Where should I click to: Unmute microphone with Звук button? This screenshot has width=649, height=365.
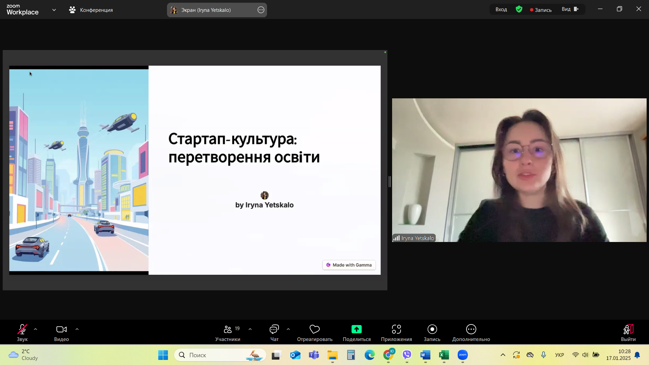coord(22,333)
